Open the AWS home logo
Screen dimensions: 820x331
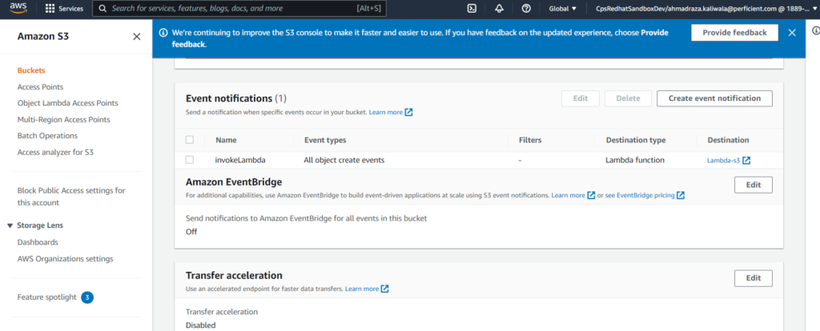[x=18, y=8]
